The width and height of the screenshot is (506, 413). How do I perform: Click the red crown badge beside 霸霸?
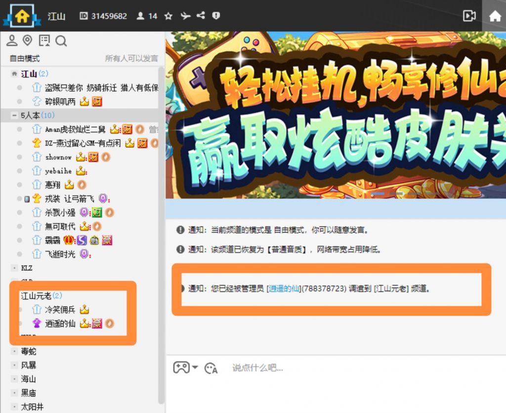pos(69,240)
